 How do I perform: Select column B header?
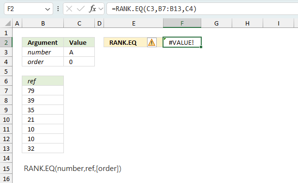pyautogui.click(x=43, y=23)
